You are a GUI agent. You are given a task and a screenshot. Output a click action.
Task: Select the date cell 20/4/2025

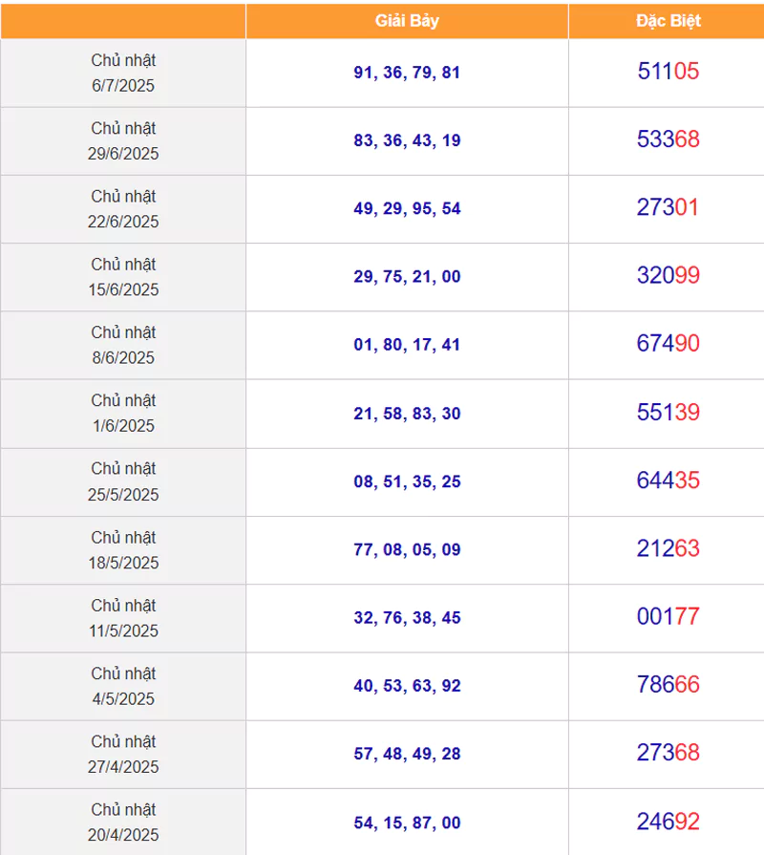point(123,822)
